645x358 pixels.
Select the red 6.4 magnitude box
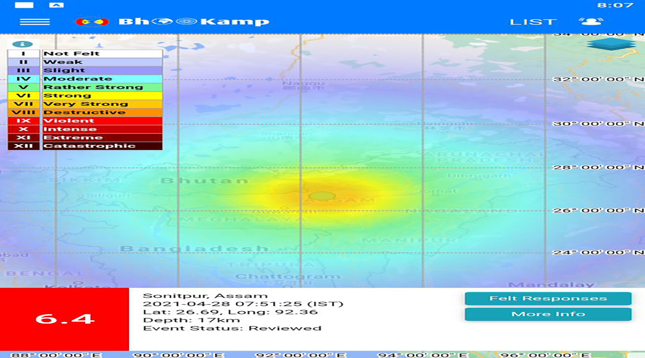[64, 319]
